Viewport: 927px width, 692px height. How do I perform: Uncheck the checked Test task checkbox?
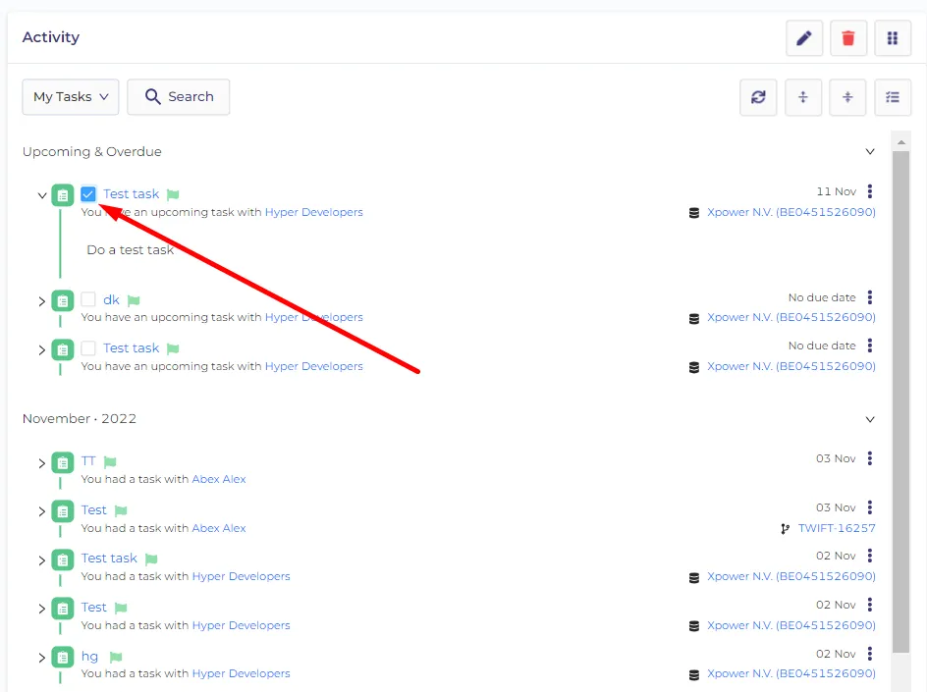click(88, 193)
